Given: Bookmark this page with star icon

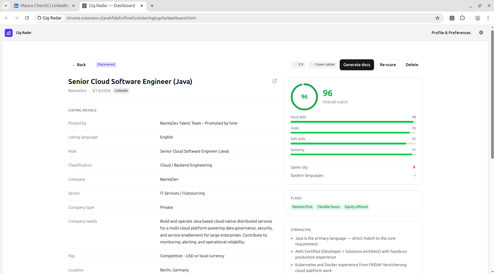Looking at the screenshot, I should point(437,18).
